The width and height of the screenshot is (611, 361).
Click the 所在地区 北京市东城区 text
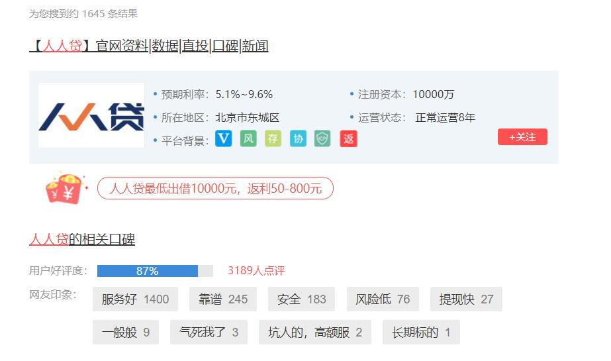pos(220,118)
